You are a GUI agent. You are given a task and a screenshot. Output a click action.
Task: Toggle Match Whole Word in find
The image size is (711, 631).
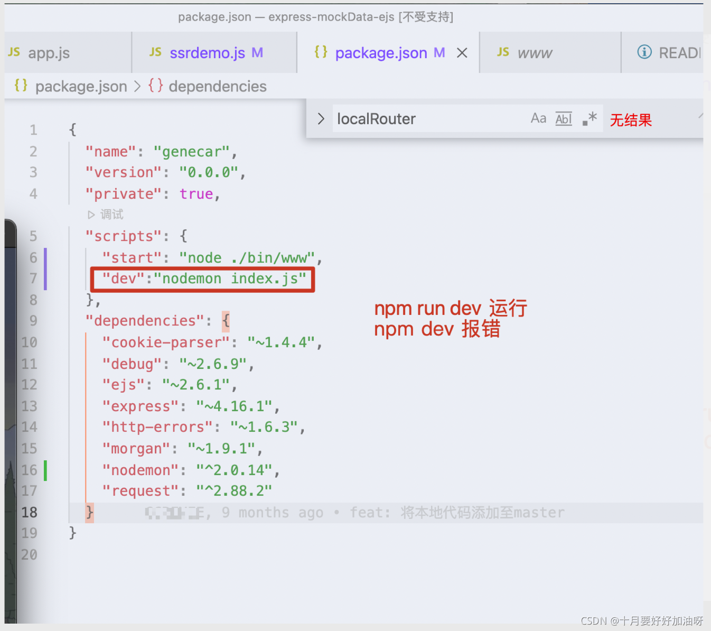[x=564, y=118]
